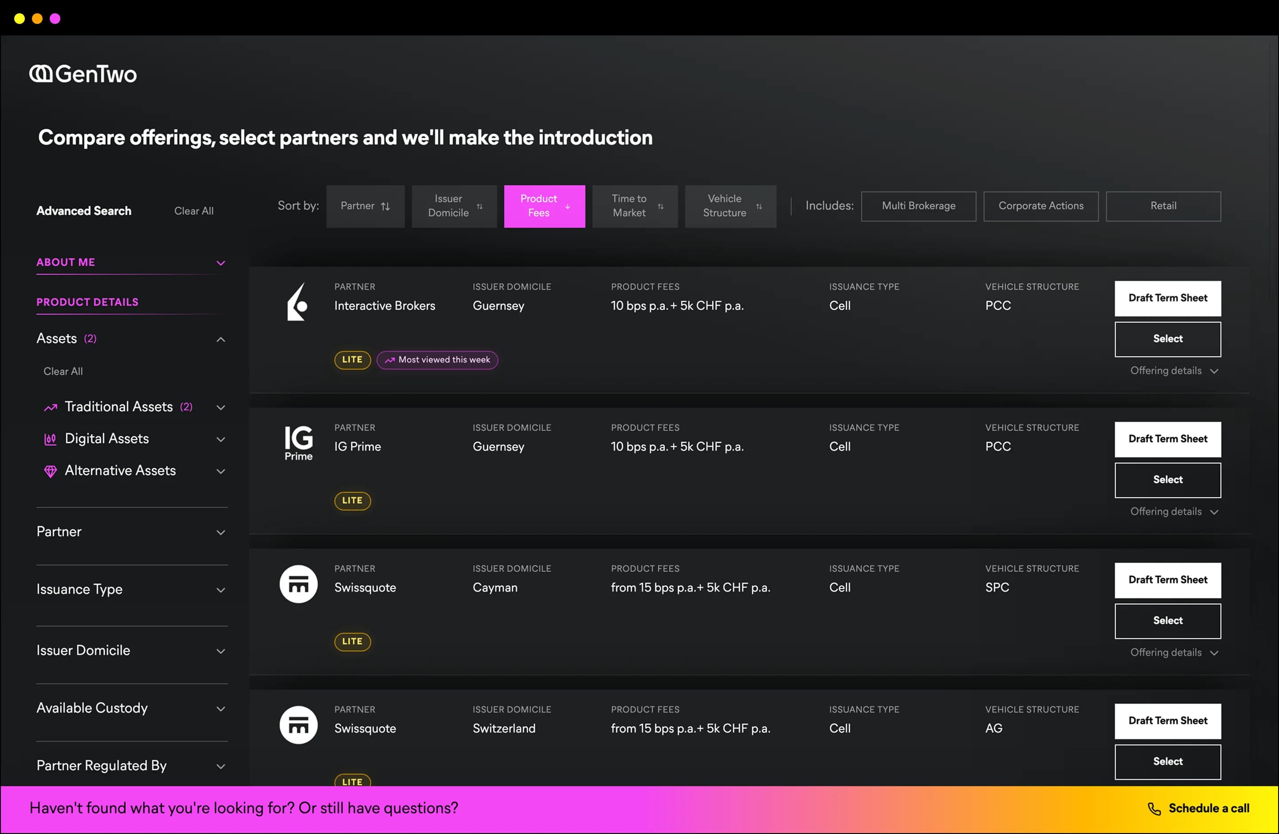The image size is (1279, 834).
Task: Click the Partner sort arrows icon
Action: tap(385, 206)
